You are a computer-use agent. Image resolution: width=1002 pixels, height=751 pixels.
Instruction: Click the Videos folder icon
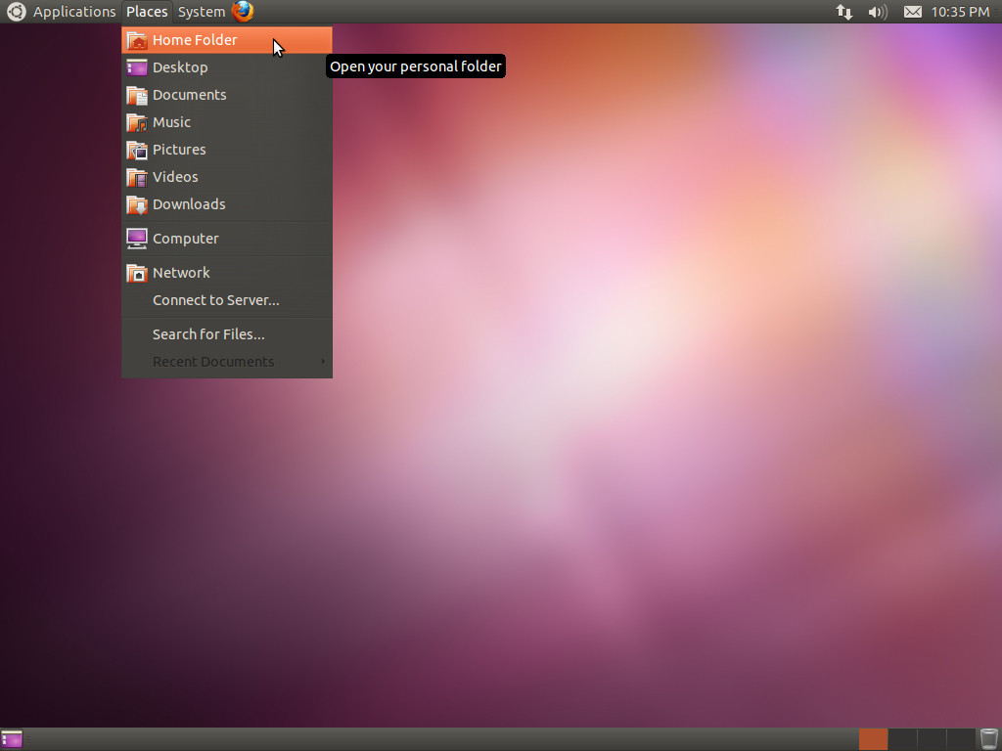click(137, 178)
